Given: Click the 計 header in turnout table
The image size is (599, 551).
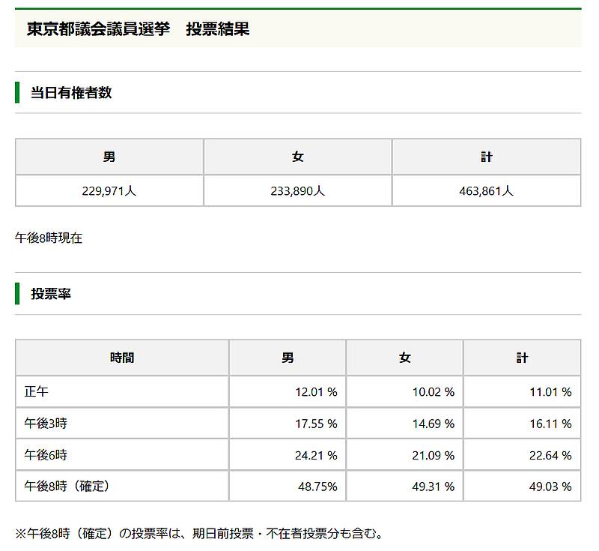Looking at the screenshot, I should point(522,358).
